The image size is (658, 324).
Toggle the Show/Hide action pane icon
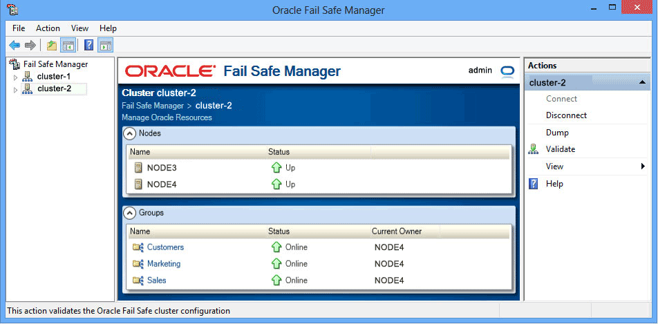pyautogui.click(x=105, y=46)
